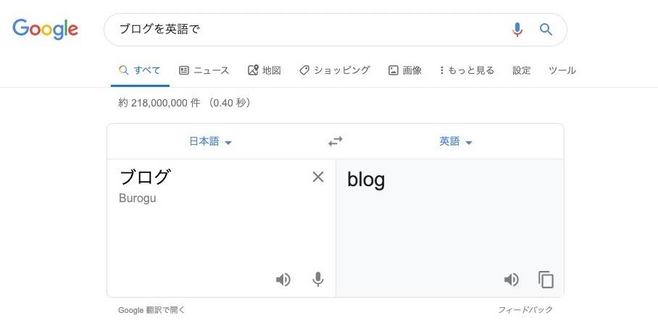Image resolution: width=658 pixels, height=326 pixels.
Task: Open the 日本語 source language dropdown
Action: tap(210, 142)
